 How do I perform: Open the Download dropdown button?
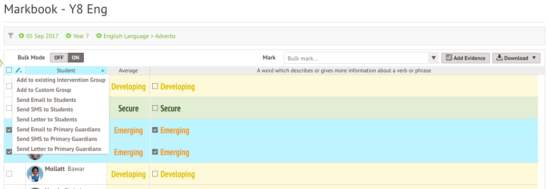pyautogui.click(x=516, y=58)
